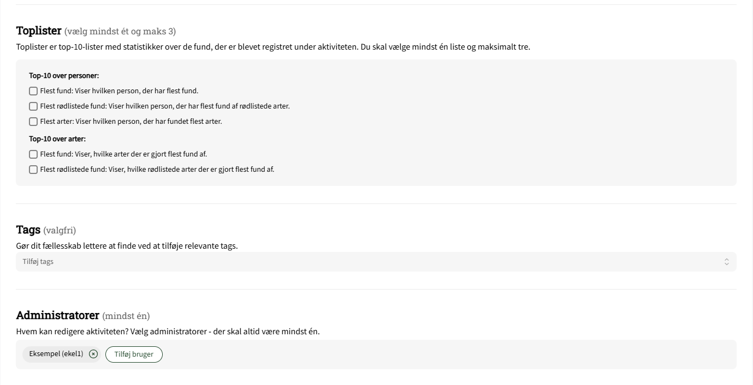Toggle the "Flest arter" toplist option
Screen dimensions: 753x385
click(33, 121)
